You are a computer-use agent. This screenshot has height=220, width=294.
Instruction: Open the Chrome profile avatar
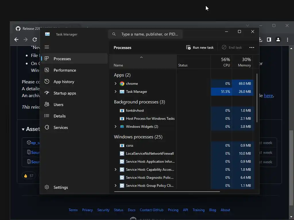pos(278,40)
